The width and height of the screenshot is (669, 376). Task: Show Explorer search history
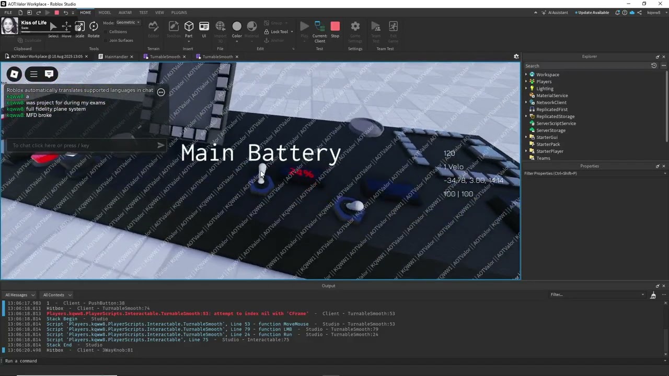[653, 66]
